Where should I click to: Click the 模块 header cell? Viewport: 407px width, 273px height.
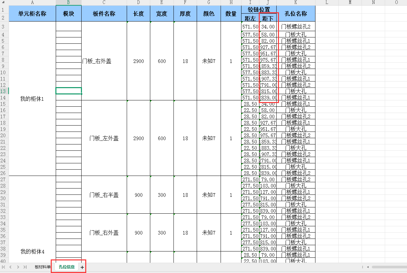(x=69, y=14)
